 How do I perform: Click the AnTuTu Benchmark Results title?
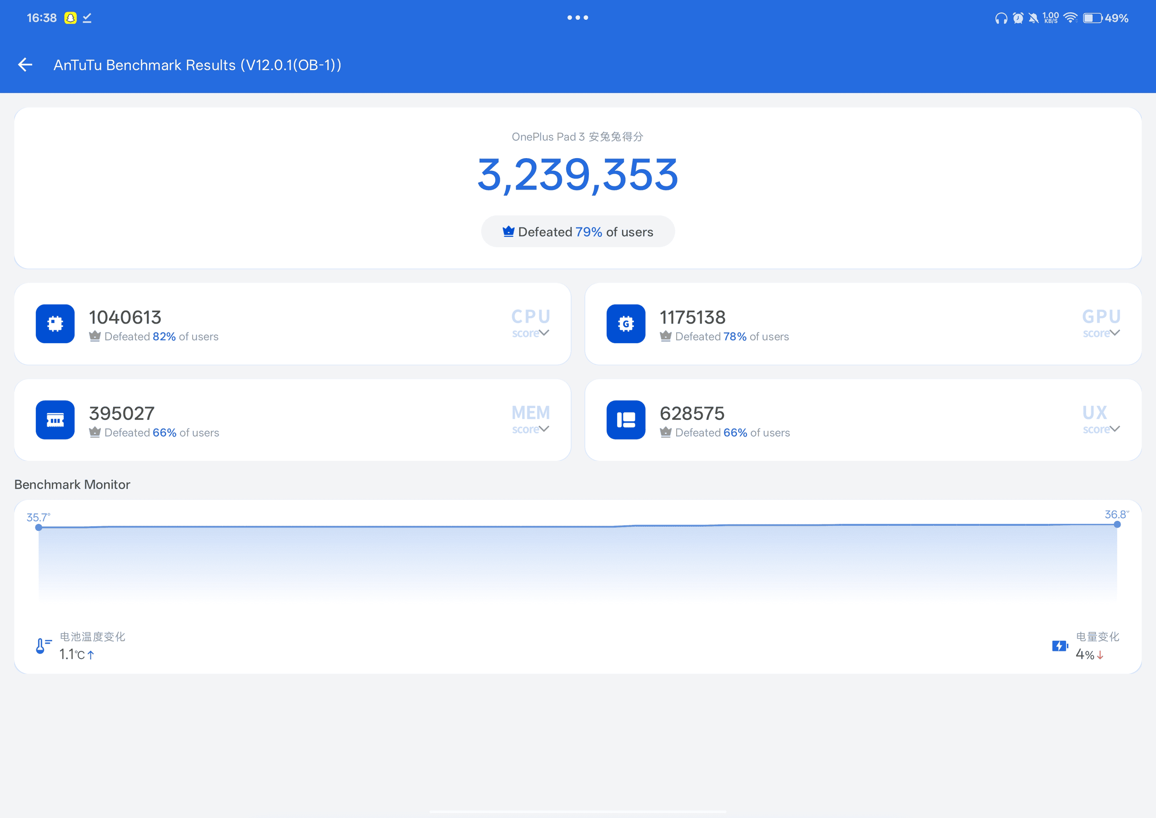point(198,65)
